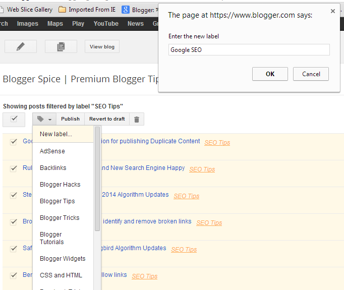
Task: Open the label tag dropdown button
Action: 44,119
